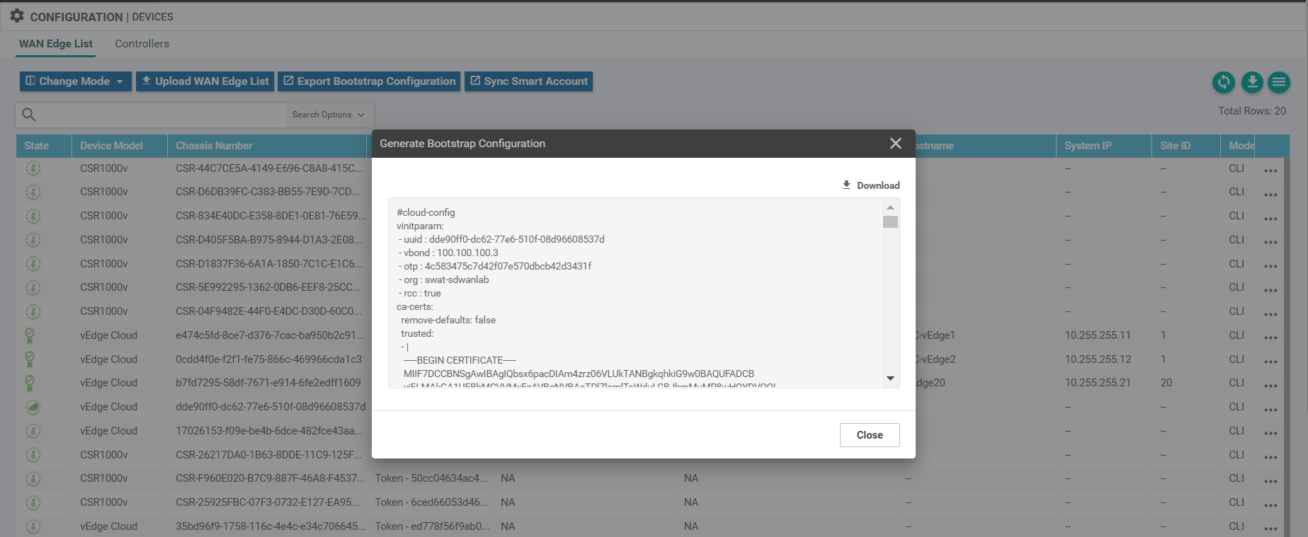Click the Sync Smart Account button
This screenshot has width=1308, height=537.
coord(528,81)
